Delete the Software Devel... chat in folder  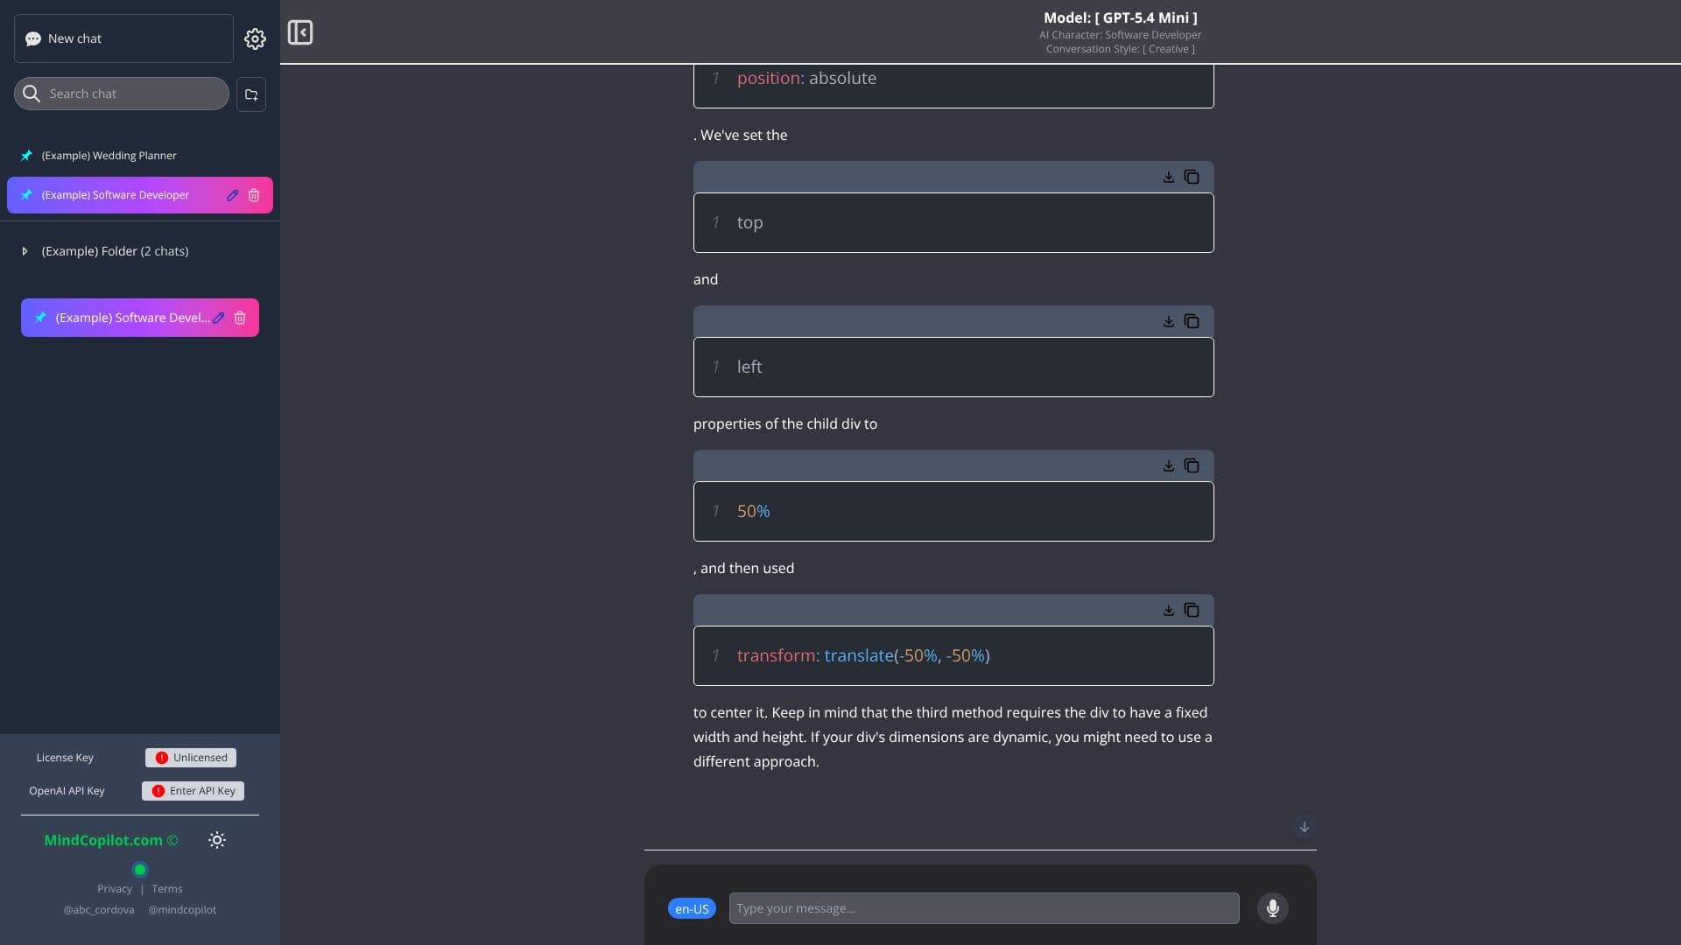click(240, 318)
